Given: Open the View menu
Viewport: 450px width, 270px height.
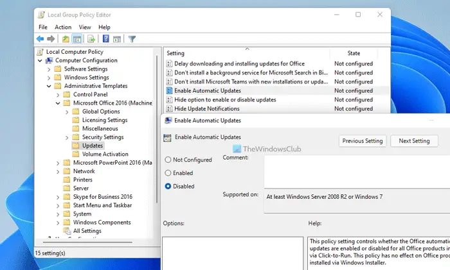Looking at the screenshot, I should point(83,27).
